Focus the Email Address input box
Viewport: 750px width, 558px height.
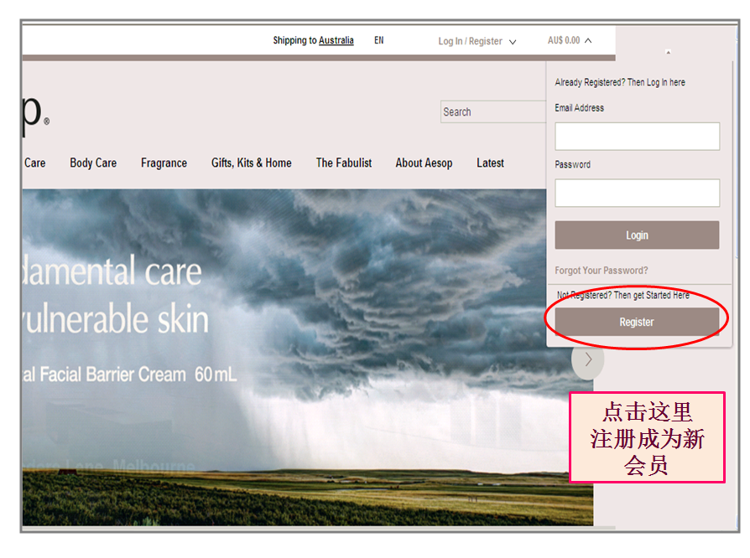[x=637, y=137]
